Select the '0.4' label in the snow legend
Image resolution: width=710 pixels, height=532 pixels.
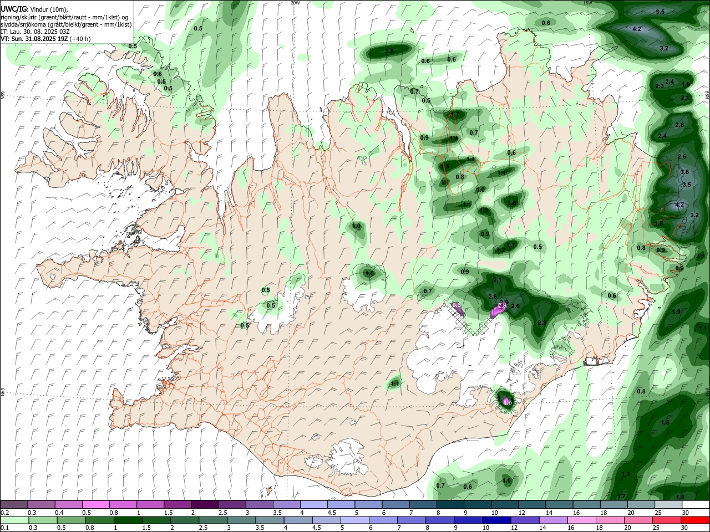(x=59, y=513)
